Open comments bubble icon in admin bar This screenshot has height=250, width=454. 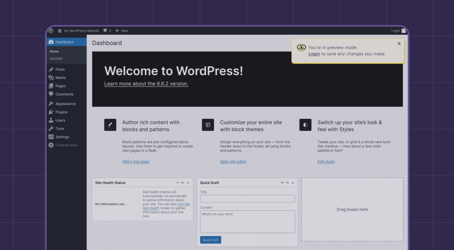click(x=105, y=31)
